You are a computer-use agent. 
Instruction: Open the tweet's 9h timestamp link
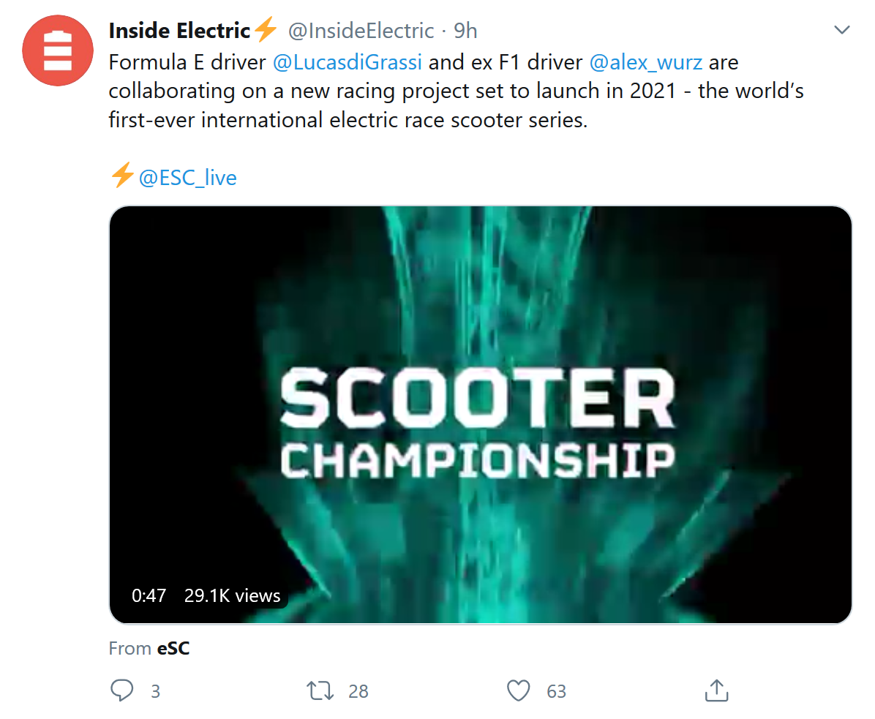tap(465, 31)
